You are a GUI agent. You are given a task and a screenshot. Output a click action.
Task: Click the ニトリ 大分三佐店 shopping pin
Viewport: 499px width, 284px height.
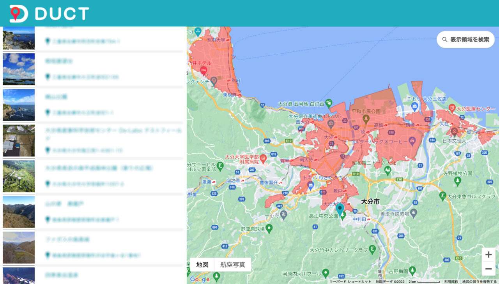point(415,106)
